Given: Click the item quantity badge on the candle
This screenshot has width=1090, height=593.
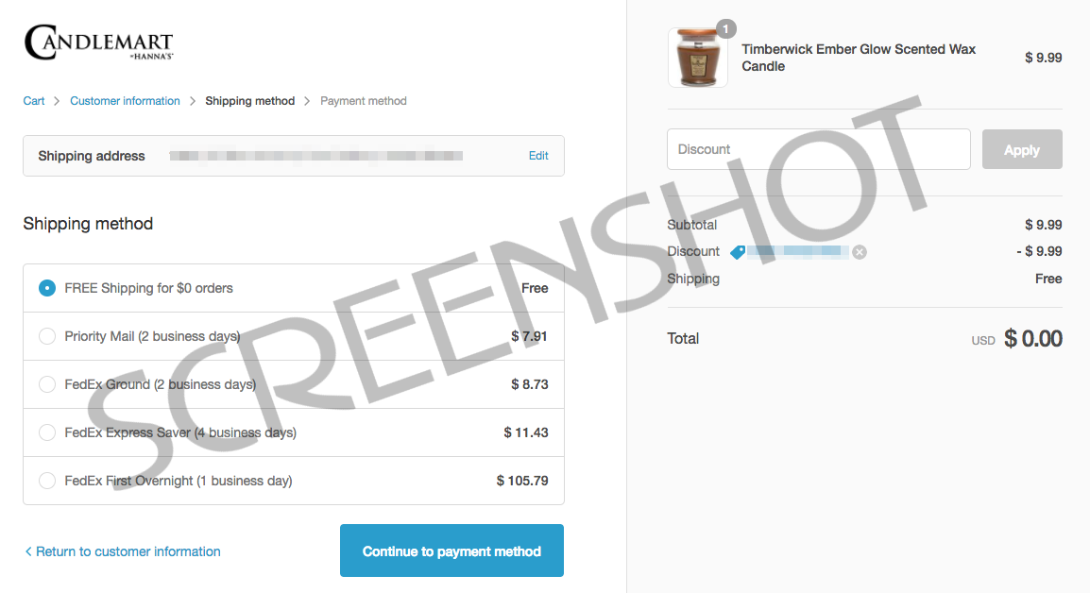Looking at the screenshot, I should coord(725,29).
